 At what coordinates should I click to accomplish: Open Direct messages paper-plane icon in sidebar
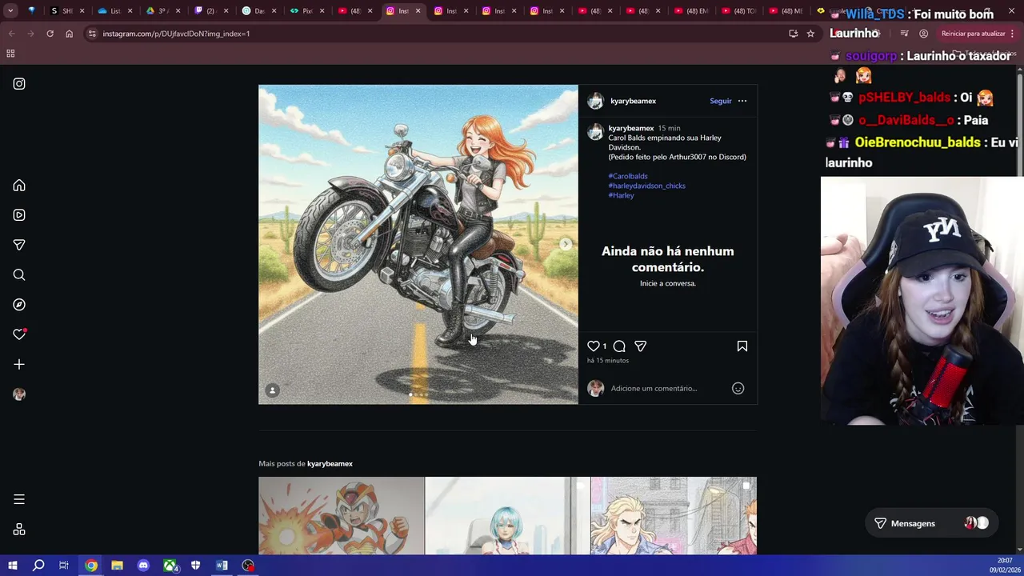point(19,245)
